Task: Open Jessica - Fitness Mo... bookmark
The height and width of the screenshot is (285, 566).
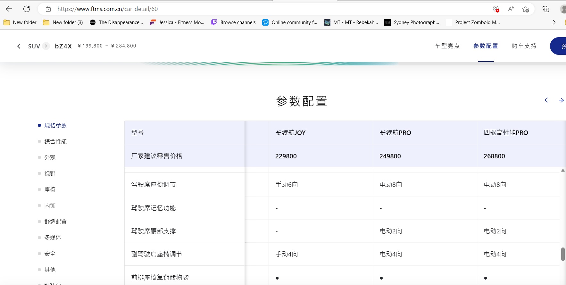Action: [x=177, y=22]
